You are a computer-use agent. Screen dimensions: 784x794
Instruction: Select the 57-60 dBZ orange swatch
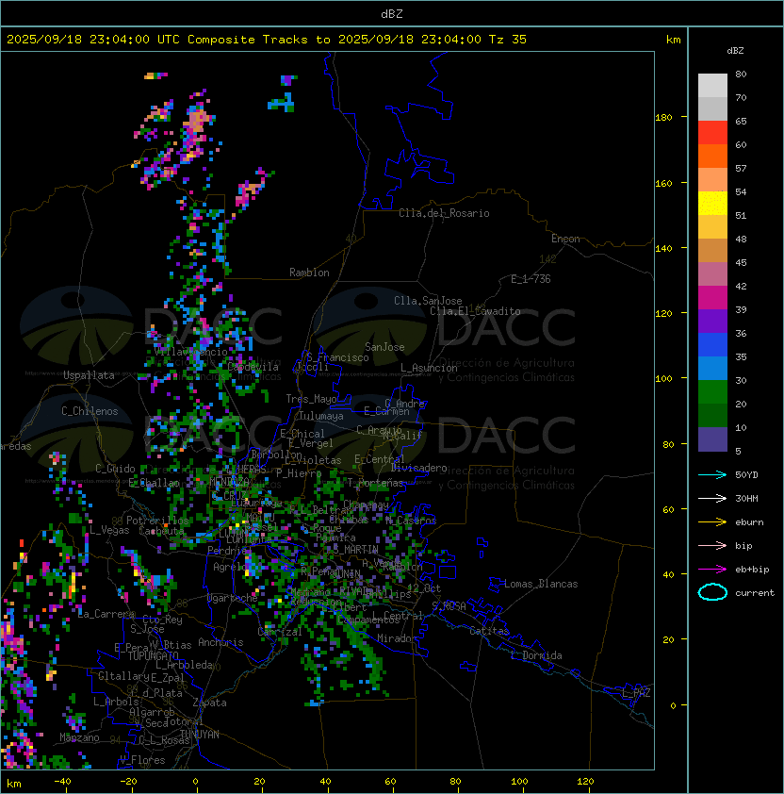click(x=712, y=156)
